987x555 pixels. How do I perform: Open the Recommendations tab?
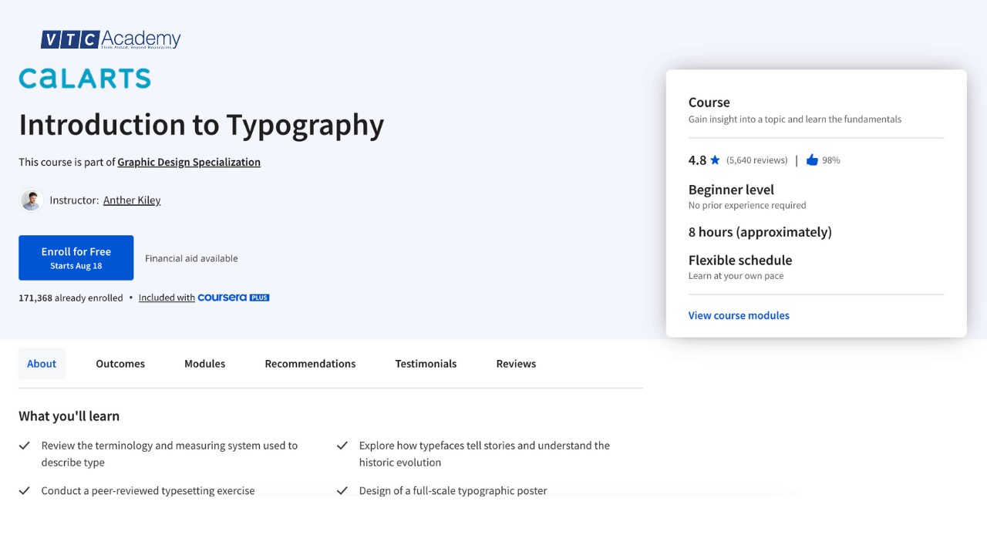(310, 363)
